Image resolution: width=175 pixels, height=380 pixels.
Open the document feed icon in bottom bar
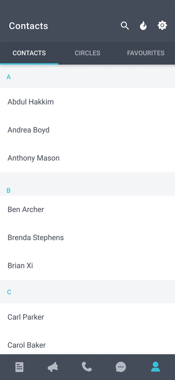tap(19, 367)
